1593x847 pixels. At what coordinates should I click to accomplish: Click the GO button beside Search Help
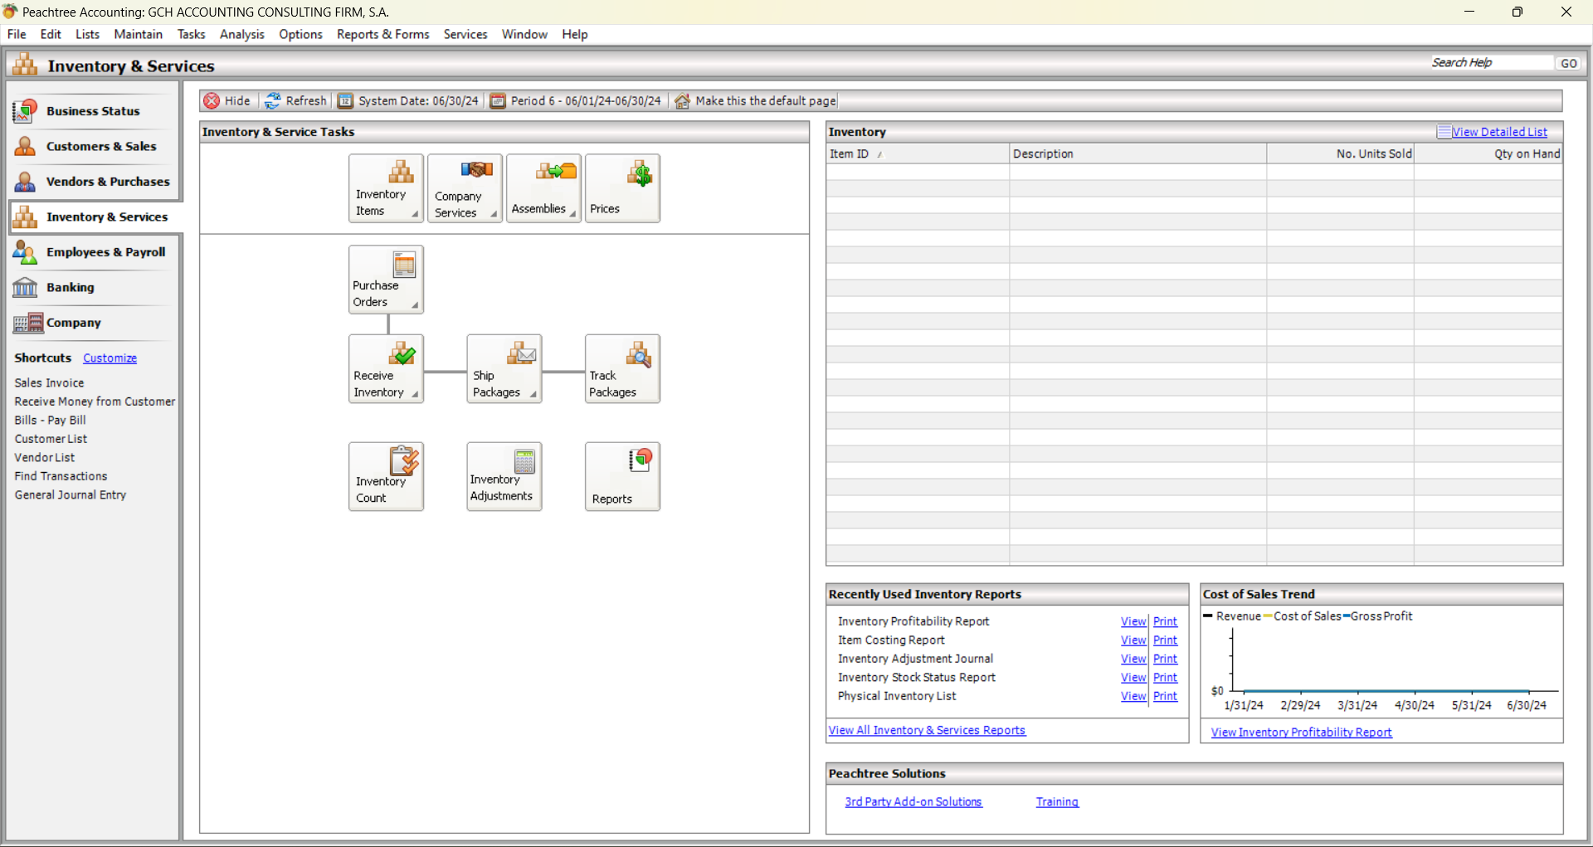1568,63
